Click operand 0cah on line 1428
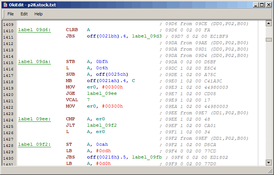274x175 pixels. point(102,144)
